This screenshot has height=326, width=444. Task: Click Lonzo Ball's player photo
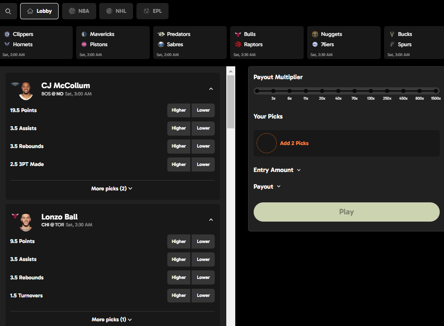26,222
